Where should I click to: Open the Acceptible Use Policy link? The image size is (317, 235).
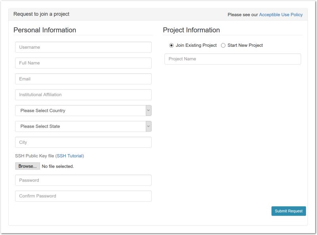point(281,15)
